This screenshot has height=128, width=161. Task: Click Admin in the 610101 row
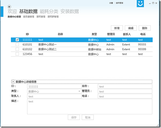pos(110,45)
